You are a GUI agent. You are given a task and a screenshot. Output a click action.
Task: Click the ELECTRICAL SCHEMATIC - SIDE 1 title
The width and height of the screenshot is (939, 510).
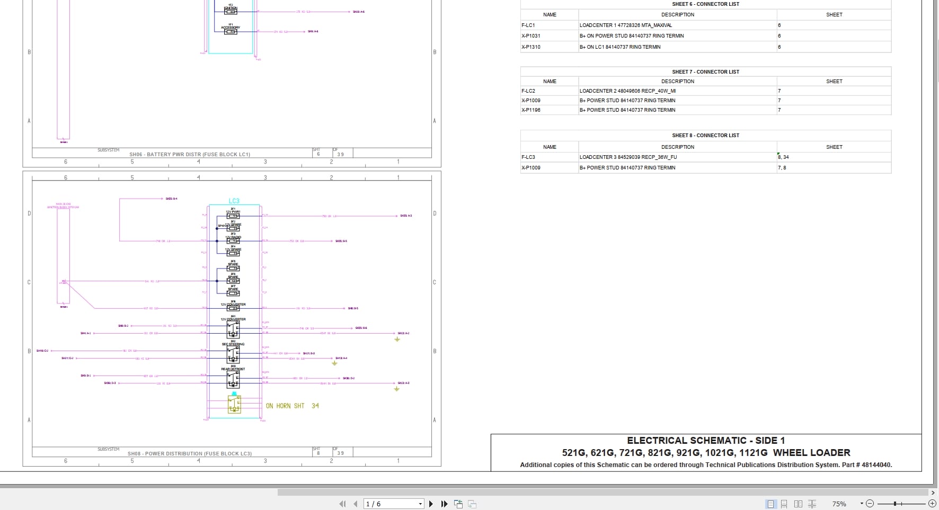706,440
